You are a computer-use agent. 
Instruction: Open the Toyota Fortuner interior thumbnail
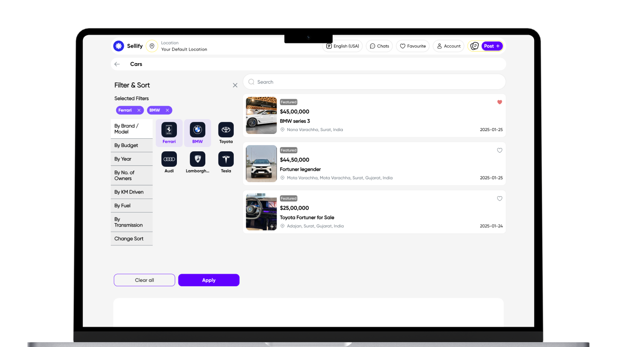point(261,212)
